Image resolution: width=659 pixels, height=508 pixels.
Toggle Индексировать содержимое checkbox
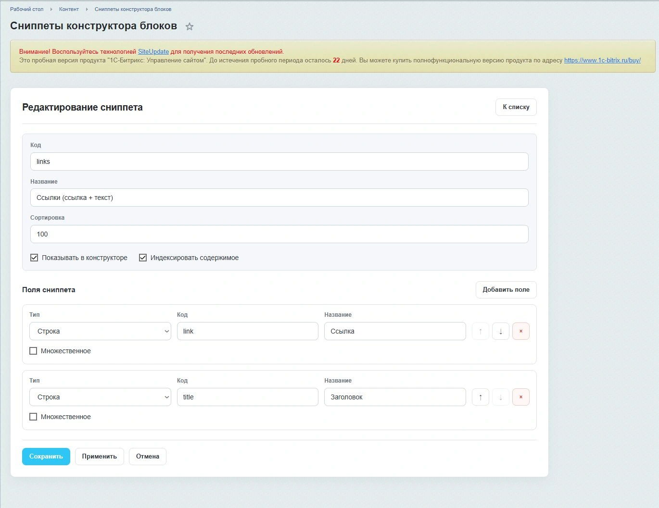143,258
